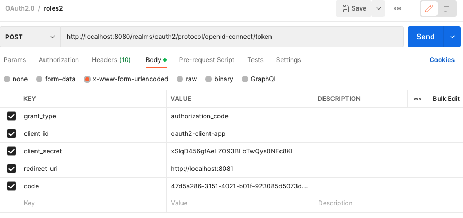Select the Body tab
Viewport: 463px width, 218px height.
click(x=156, y=60)
